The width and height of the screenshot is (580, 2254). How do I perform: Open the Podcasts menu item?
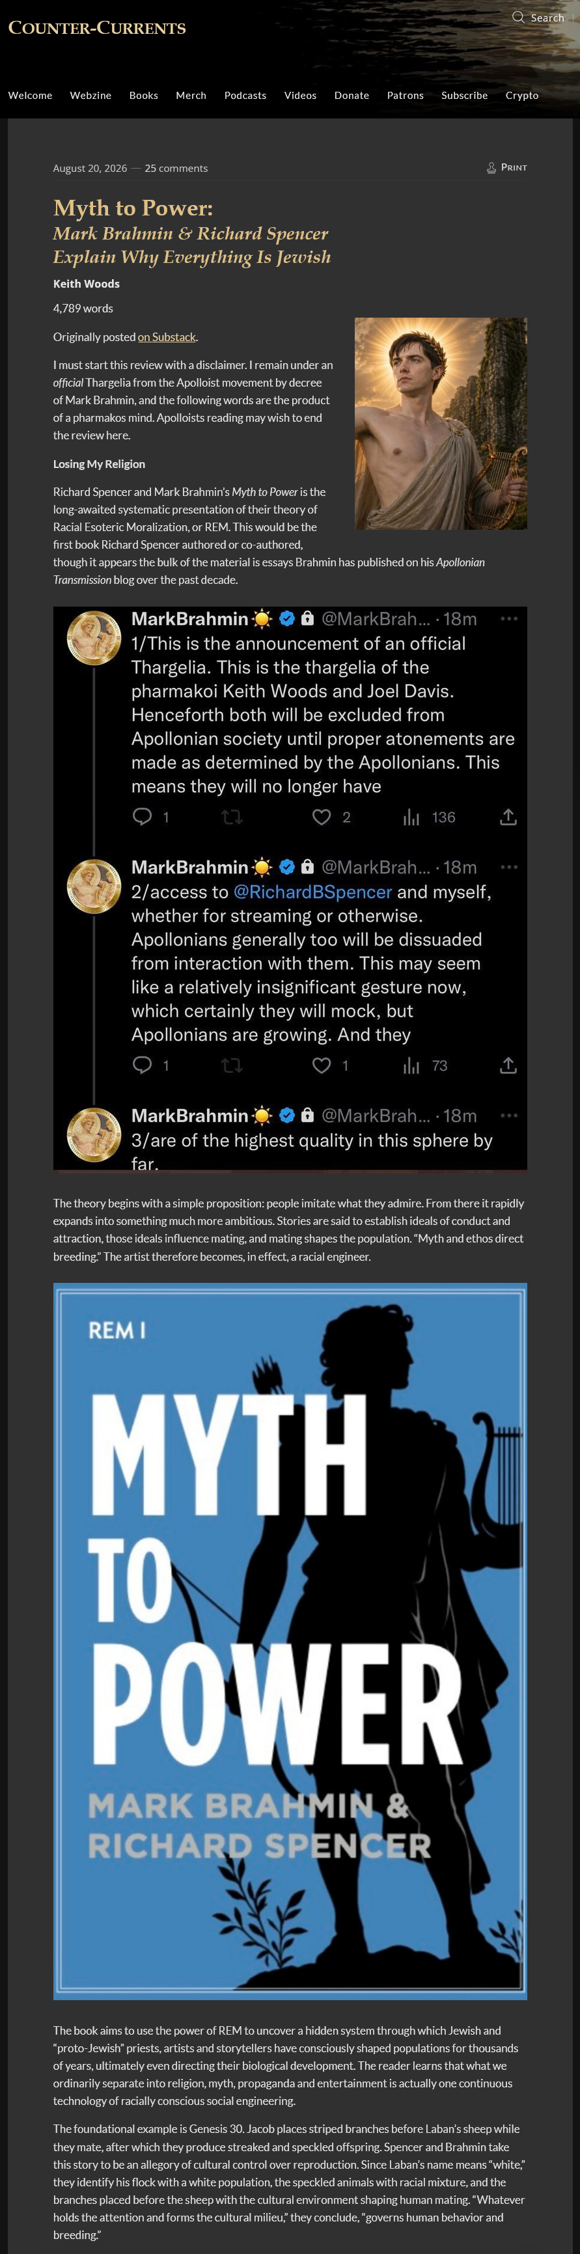point(245,96)
